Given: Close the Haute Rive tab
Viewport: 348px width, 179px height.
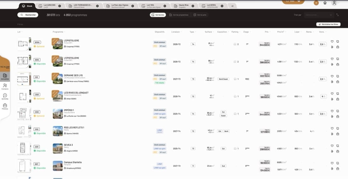Looking at the screenshot, I should point(193,6).
